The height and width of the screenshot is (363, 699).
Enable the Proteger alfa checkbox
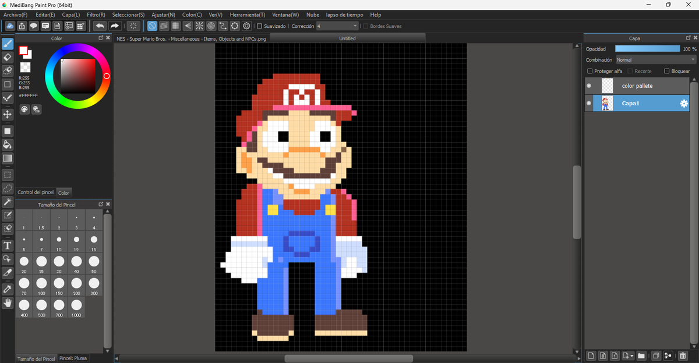coord(590,71)
